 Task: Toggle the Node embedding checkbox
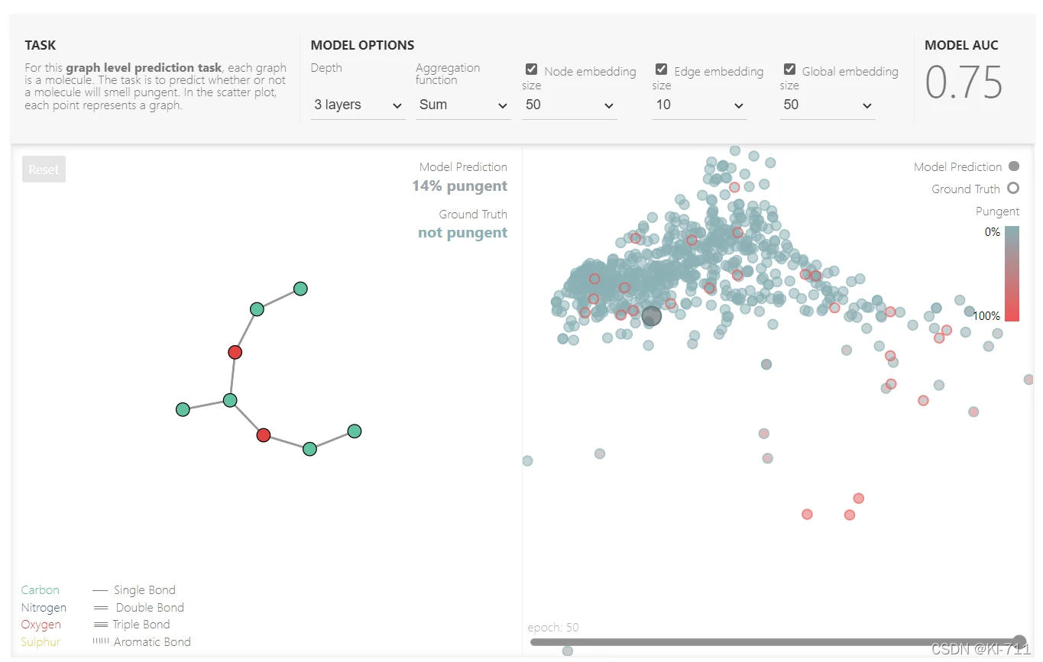pos(531,69)
